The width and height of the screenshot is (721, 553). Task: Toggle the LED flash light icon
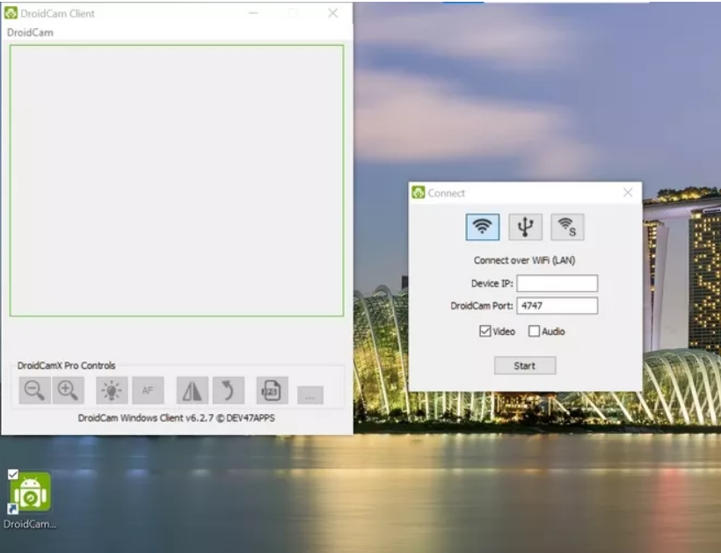(112, 390)
